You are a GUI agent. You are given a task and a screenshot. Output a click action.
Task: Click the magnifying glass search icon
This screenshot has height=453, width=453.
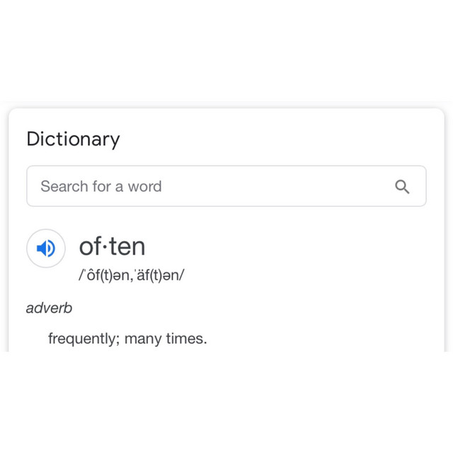tap(402, 187)
